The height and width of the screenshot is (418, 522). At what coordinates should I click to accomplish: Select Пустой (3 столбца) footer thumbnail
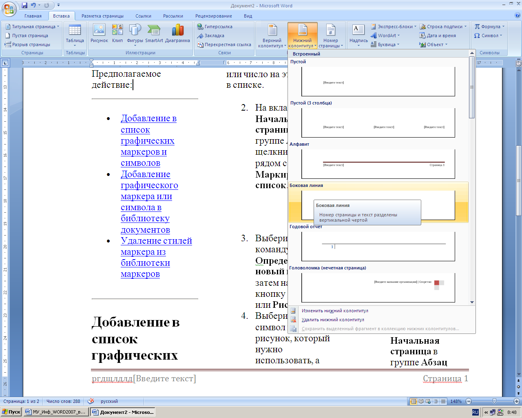[x=378, y=122]
